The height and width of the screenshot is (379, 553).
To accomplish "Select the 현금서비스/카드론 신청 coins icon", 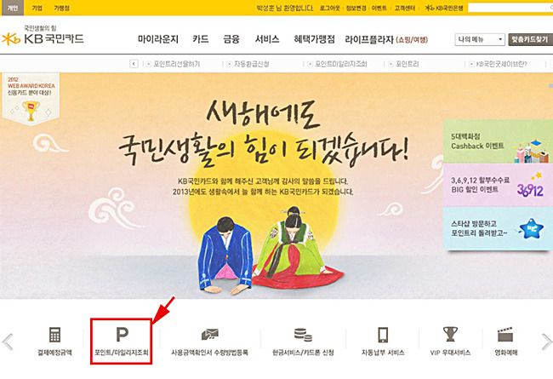I will click(303, 335).
